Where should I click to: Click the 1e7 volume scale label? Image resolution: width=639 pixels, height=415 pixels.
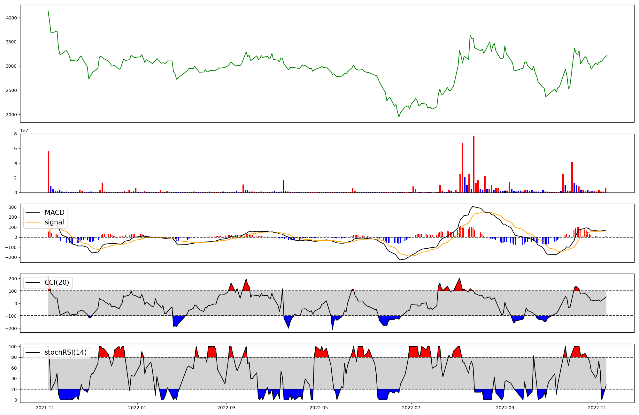click(x=24, y=131)
